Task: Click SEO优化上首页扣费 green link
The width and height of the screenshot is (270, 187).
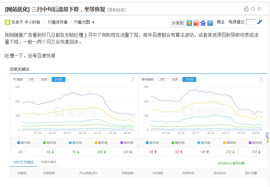Action: (231, 163)
